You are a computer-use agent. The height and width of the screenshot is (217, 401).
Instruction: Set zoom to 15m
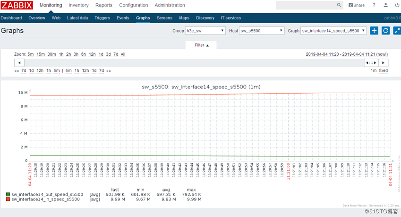(41, 54)
